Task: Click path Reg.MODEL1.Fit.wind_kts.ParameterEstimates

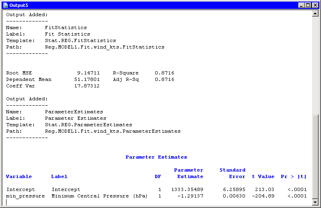Action: [x=113, y=132]
